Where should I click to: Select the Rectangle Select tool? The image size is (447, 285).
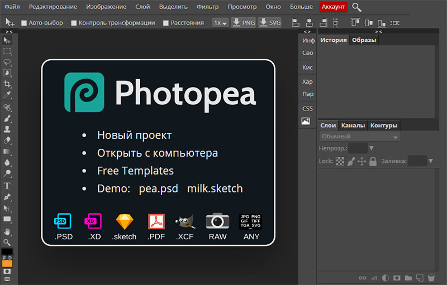[7, 51]
